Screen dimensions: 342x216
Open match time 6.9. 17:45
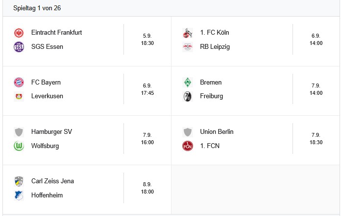pyautogui.click(x=147, y=89)
